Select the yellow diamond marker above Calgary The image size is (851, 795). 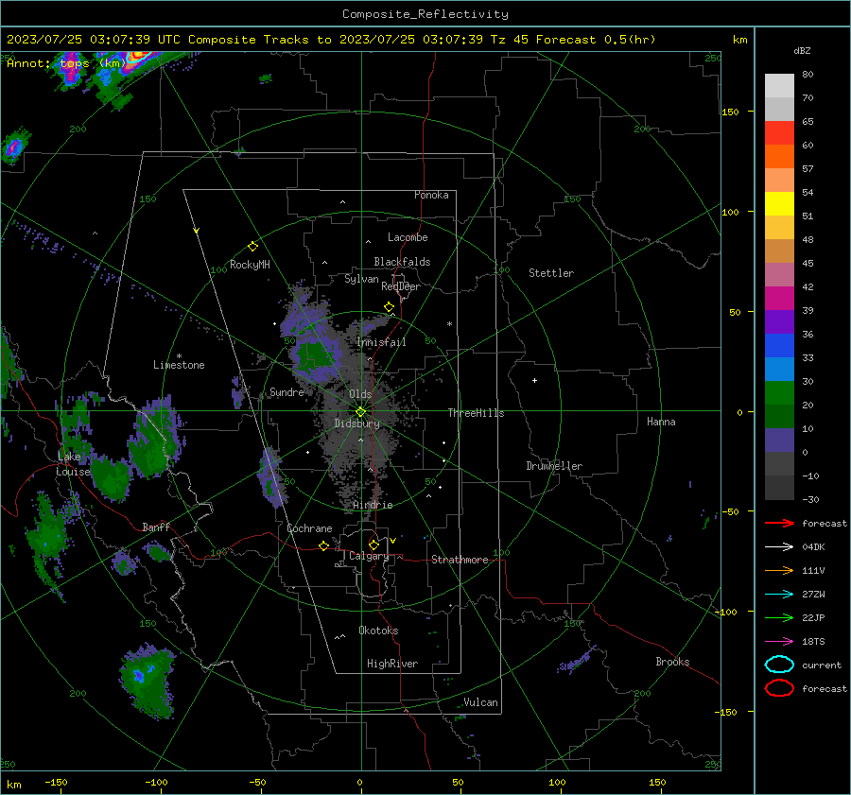(x=373, y=544)
